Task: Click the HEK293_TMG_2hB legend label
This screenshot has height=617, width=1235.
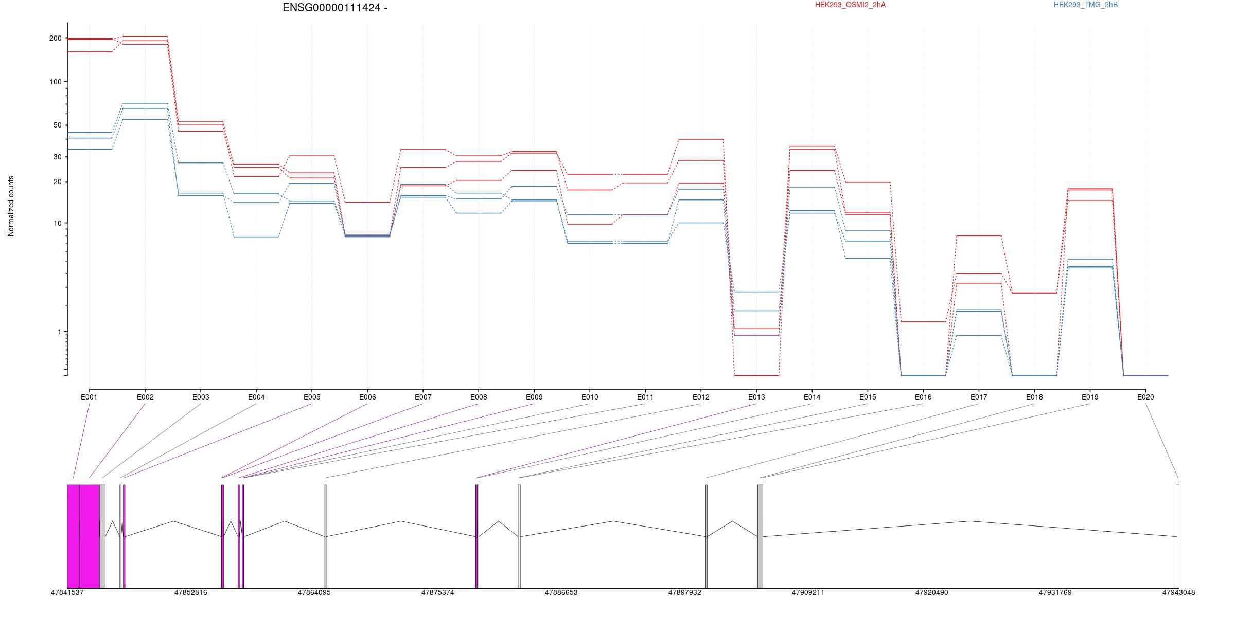Action: [x=1086, y=5]
